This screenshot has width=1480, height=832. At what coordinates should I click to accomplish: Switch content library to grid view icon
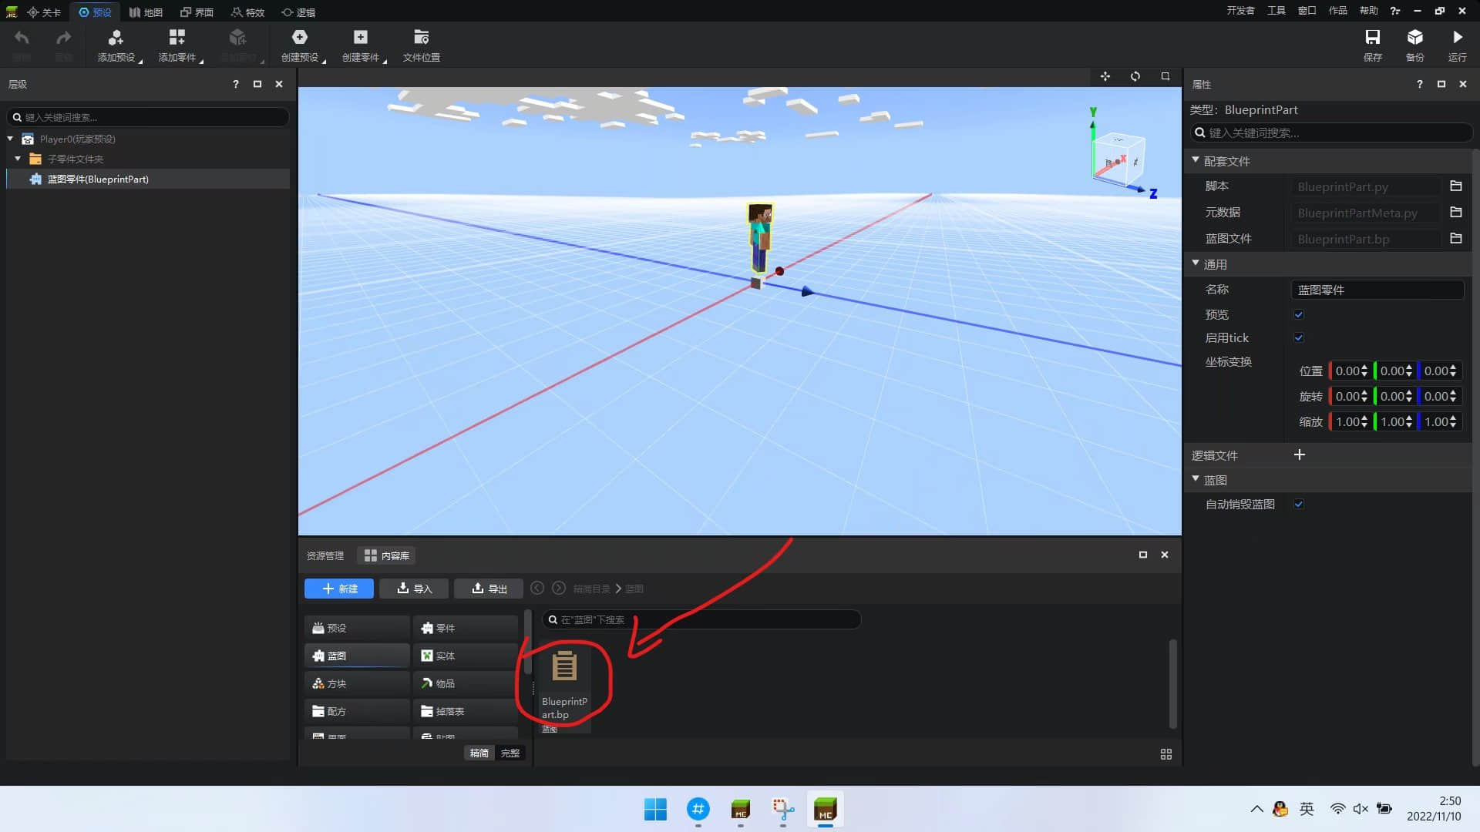1166,754
